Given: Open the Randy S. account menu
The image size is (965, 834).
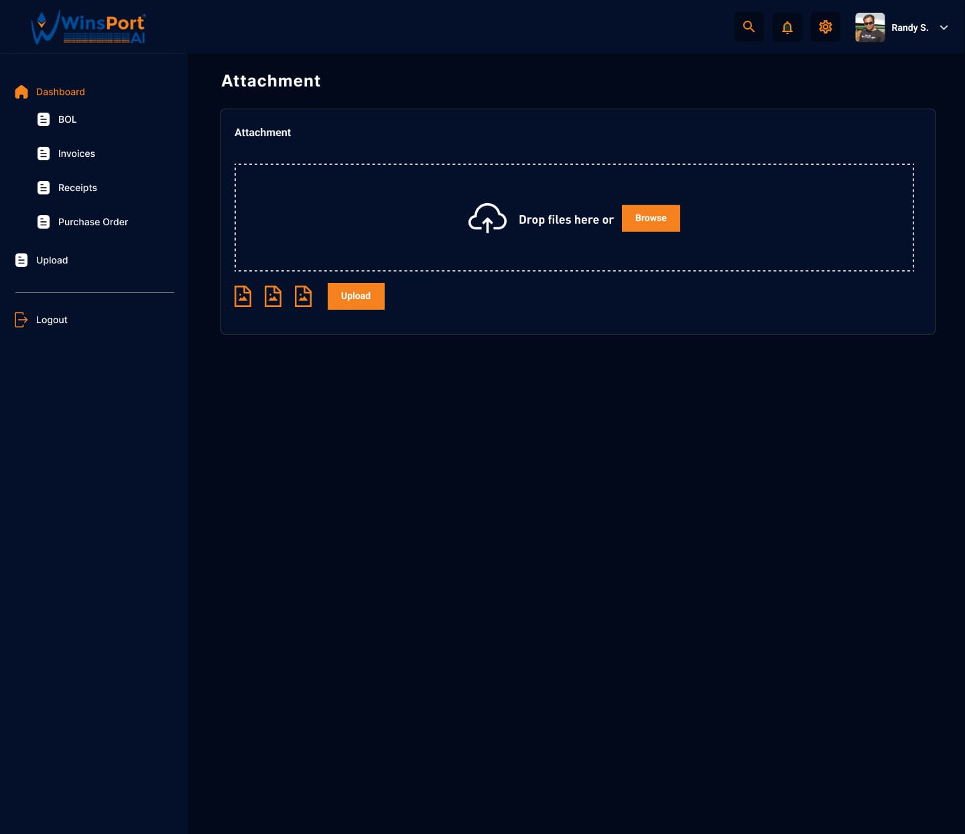Looking at the screenshot, I should click(x=909, y=27).
